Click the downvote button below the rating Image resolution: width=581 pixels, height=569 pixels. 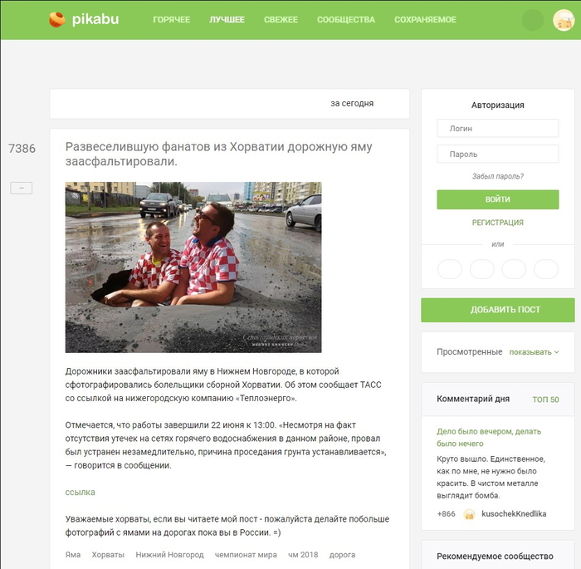21,188
